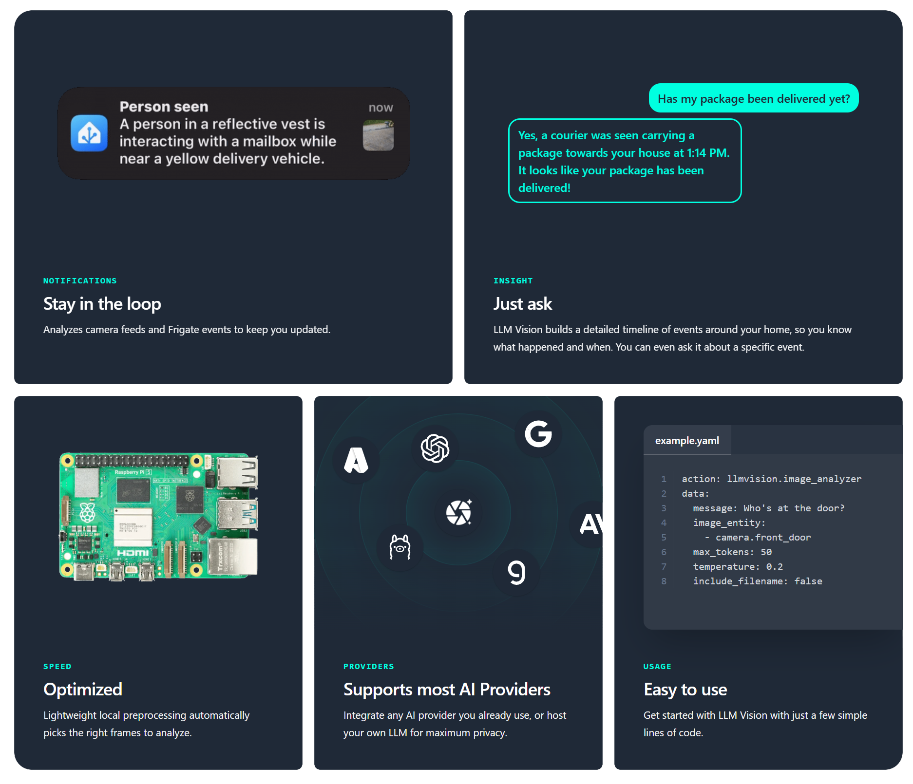Select the example.yaml tab
913x784 pixels.
click(687, 440)
